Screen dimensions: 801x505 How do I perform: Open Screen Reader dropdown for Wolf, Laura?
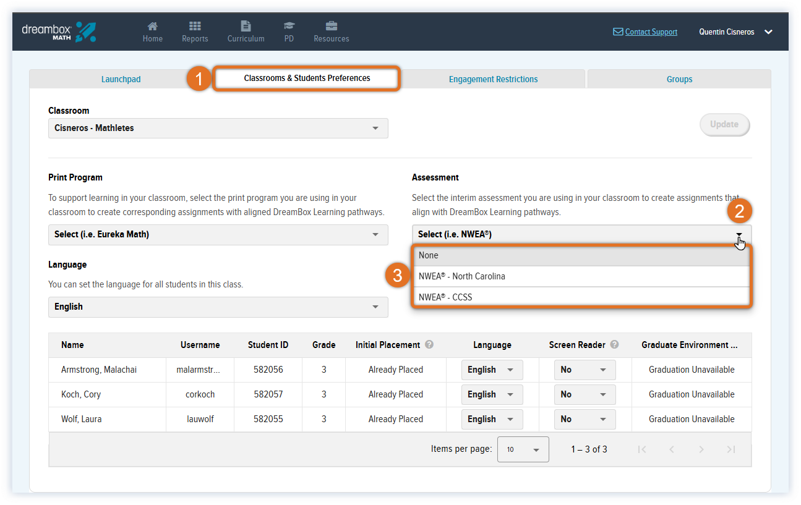(585, 419)
